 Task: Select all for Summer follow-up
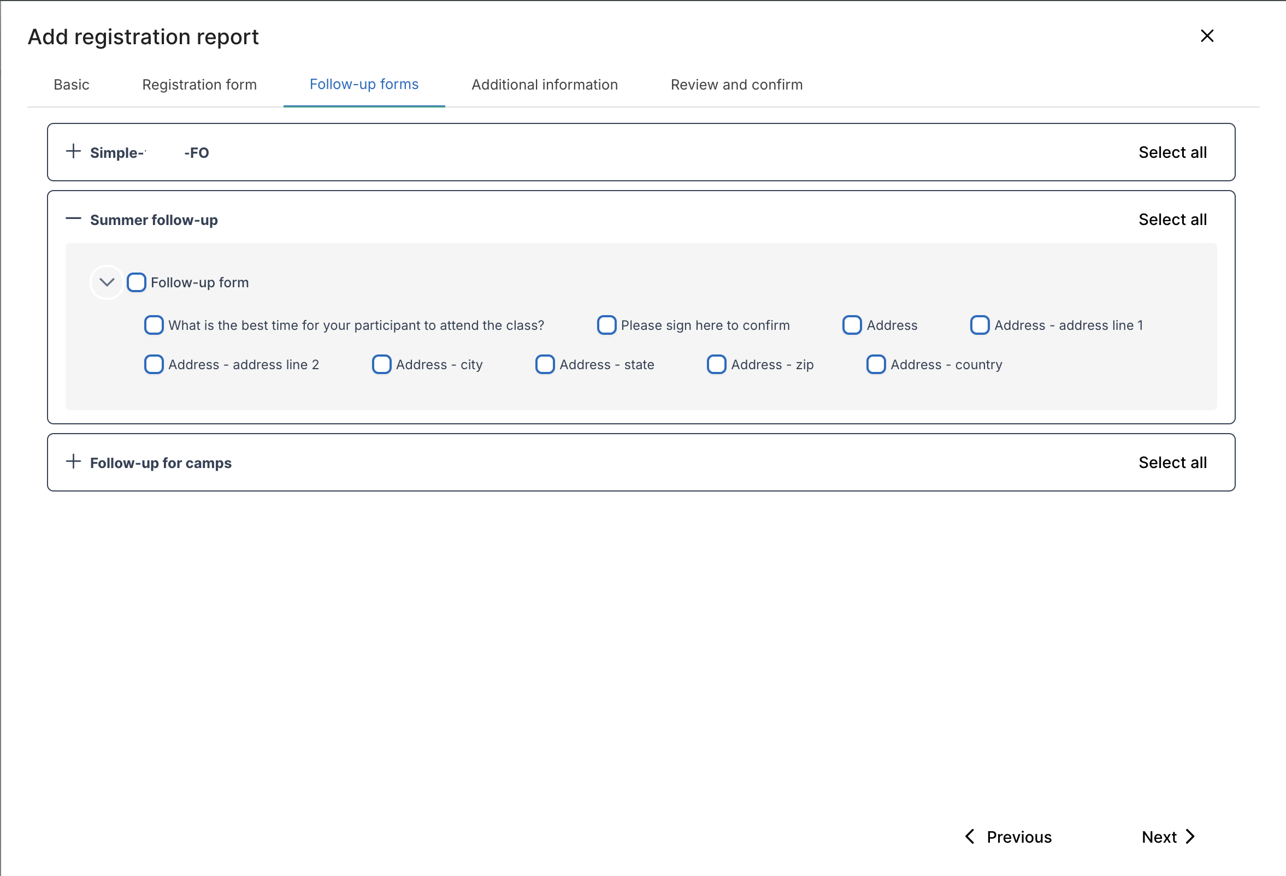coord(1172,220)
